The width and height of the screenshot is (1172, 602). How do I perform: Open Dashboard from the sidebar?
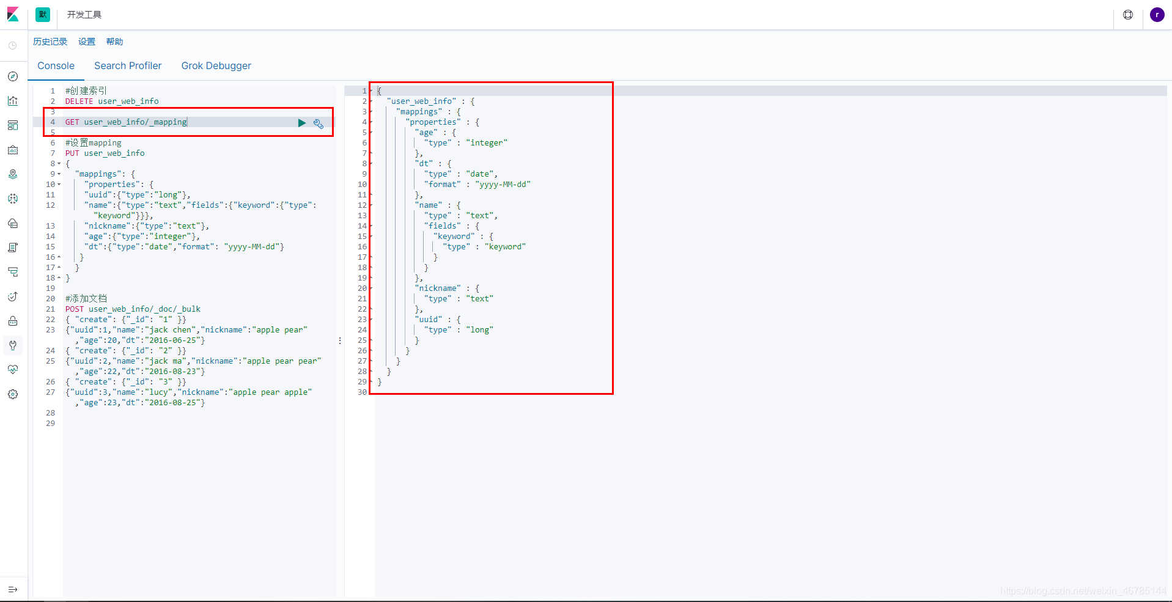point(13,125)
